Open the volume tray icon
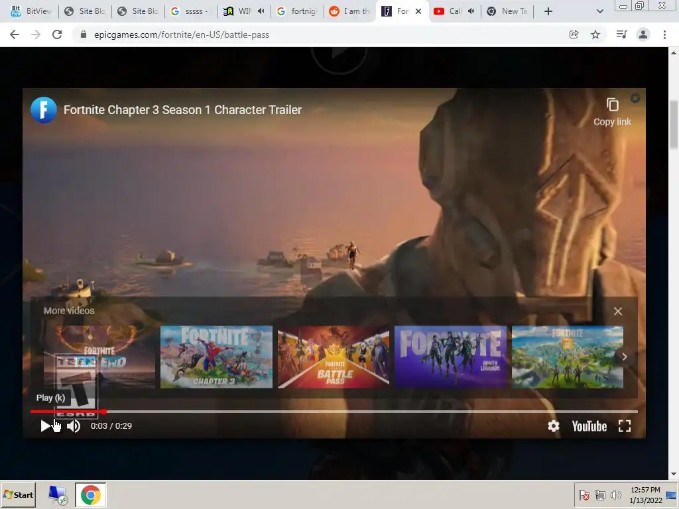 pos(615,495)
